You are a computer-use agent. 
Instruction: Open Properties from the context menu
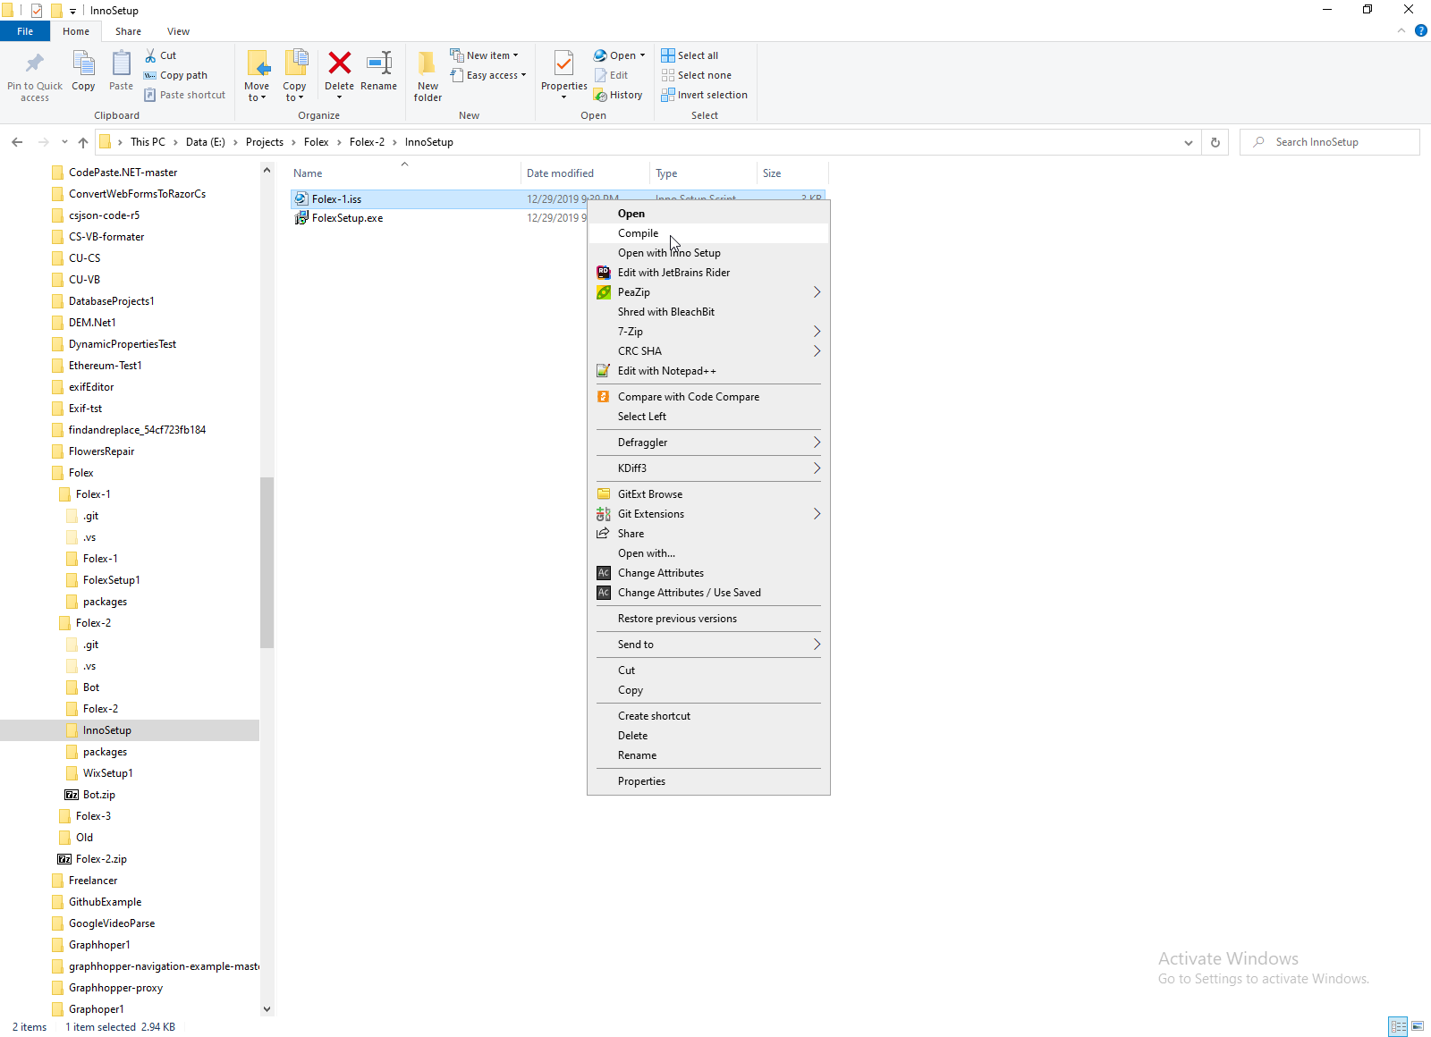(708, 781)
